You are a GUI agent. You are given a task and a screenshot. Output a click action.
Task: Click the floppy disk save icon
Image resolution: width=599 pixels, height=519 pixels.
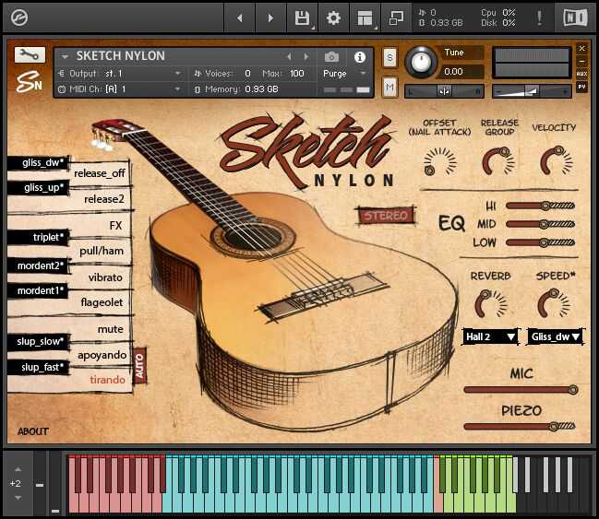[302, 18]
